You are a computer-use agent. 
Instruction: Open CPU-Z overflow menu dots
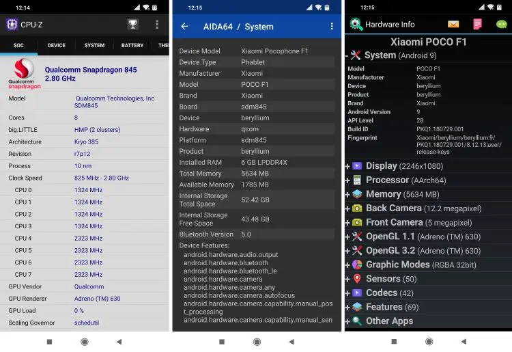pyautogui.click(x=157, y=25)
